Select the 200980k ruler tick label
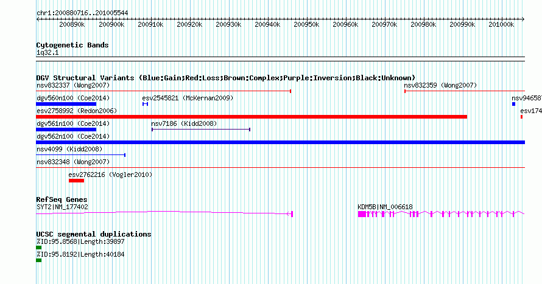This screenshot has width=542, height=284. [423, 25]
